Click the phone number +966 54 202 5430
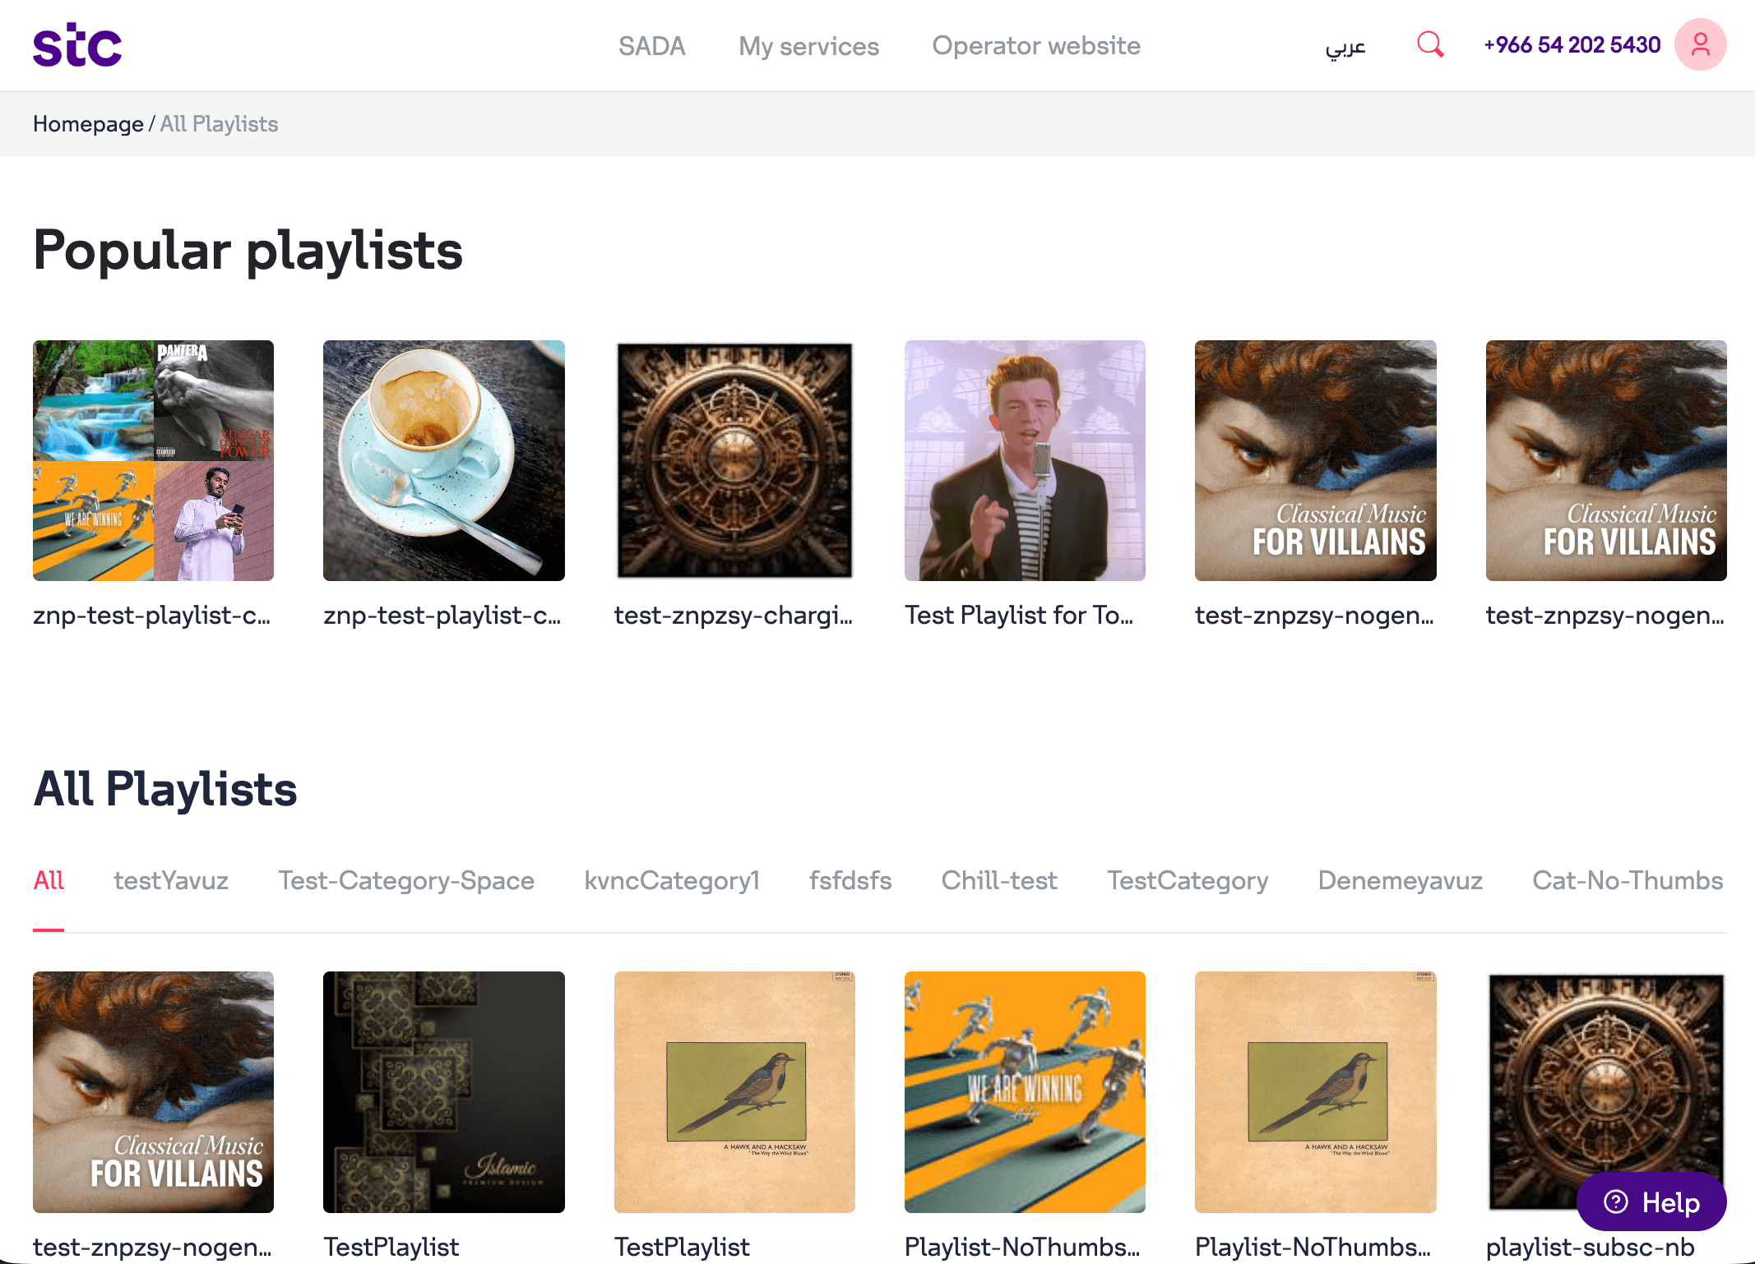Image resolution: width=1755 pixels, height=1264 pixels. pos(1572,45)
